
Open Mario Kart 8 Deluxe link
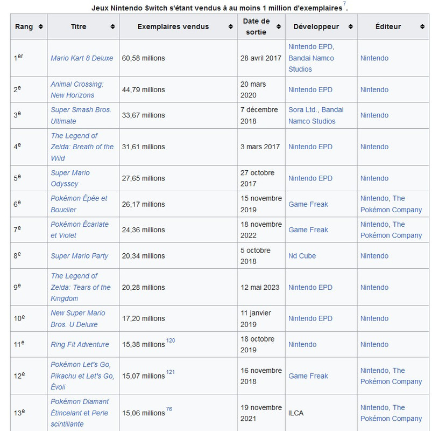click(82, 58)
